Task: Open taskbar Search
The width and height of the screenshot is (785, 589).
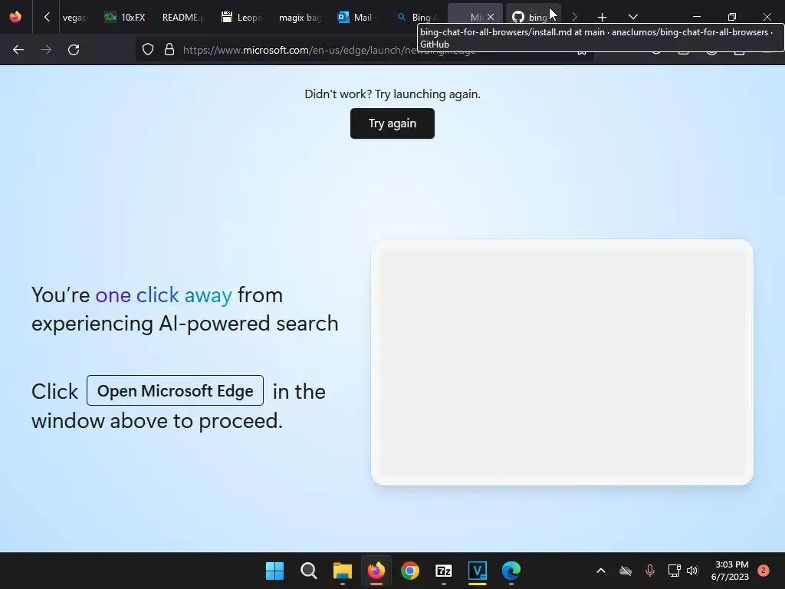Action: tap(308, 571)
